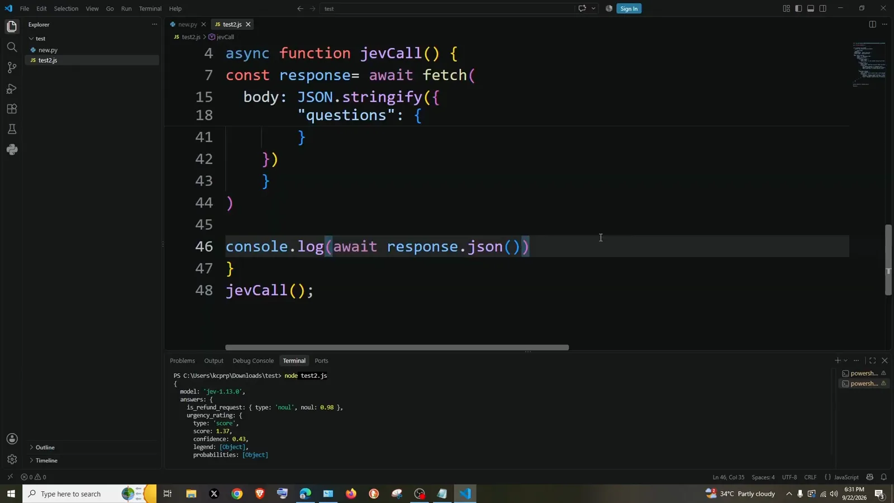Viewport: 894px width, 503px height.
Task: Switch to the Ports panel tab
Action: coord(321,361)
